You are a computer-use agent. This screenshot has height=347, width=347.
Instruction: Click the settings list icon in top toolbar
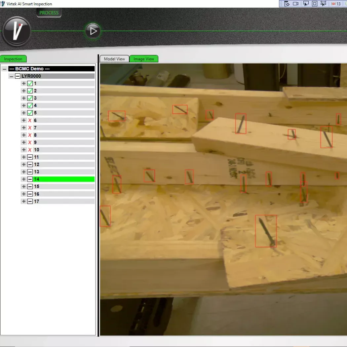pos(287,4)
